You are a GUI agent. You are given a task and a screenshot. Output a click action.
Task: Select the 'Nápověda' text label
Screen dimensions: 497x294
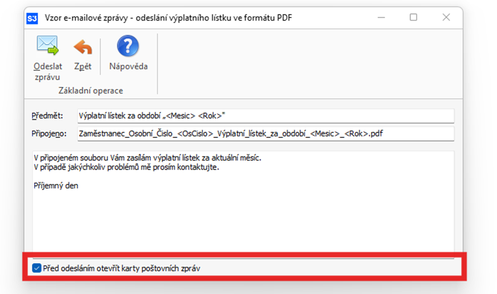pos(128,67)
